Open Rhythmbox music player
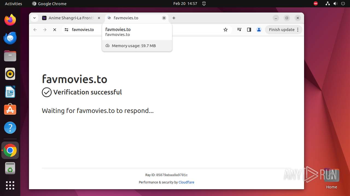The image size is (350, 196). (x=10, y=74)
